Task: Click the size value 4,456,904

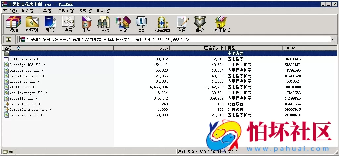Action: click(159, 87)
